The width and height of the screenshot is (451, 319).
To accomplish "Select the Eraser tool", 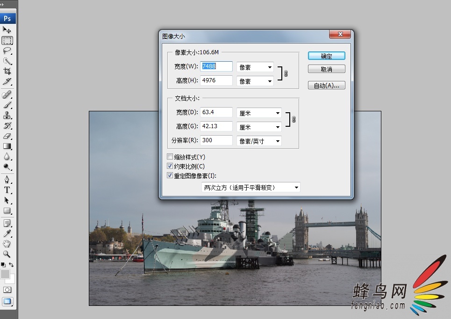I will point(7,136).
